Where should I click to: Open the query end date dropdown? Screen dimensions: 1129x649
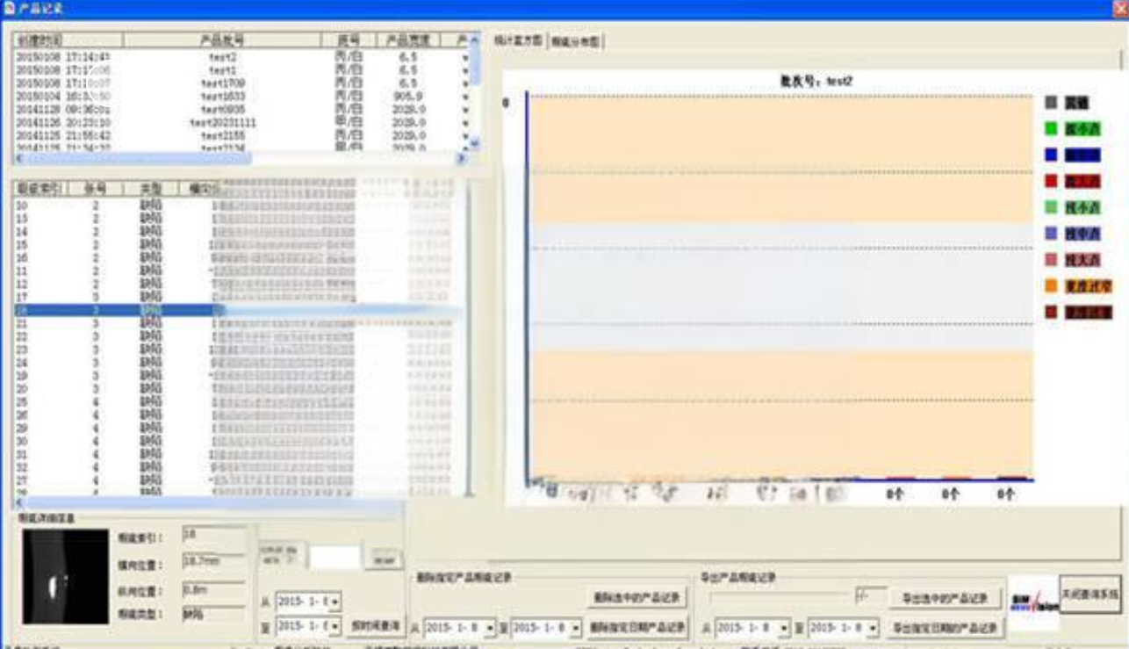(335, 627)
